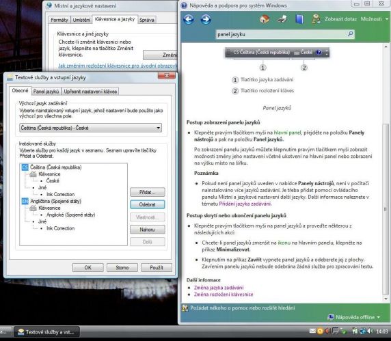Select the Čeština language node in list
Screen dimensions: 391x341
(x=56, y=167)
